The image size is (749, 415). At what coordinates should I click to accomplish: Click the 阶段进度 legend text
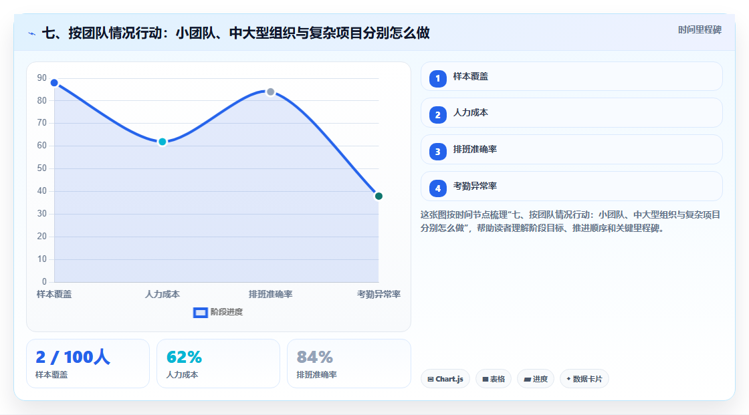227,312
